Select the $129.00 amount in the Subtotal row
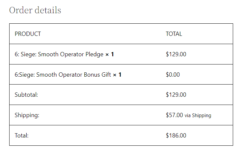 click(176, 95)
